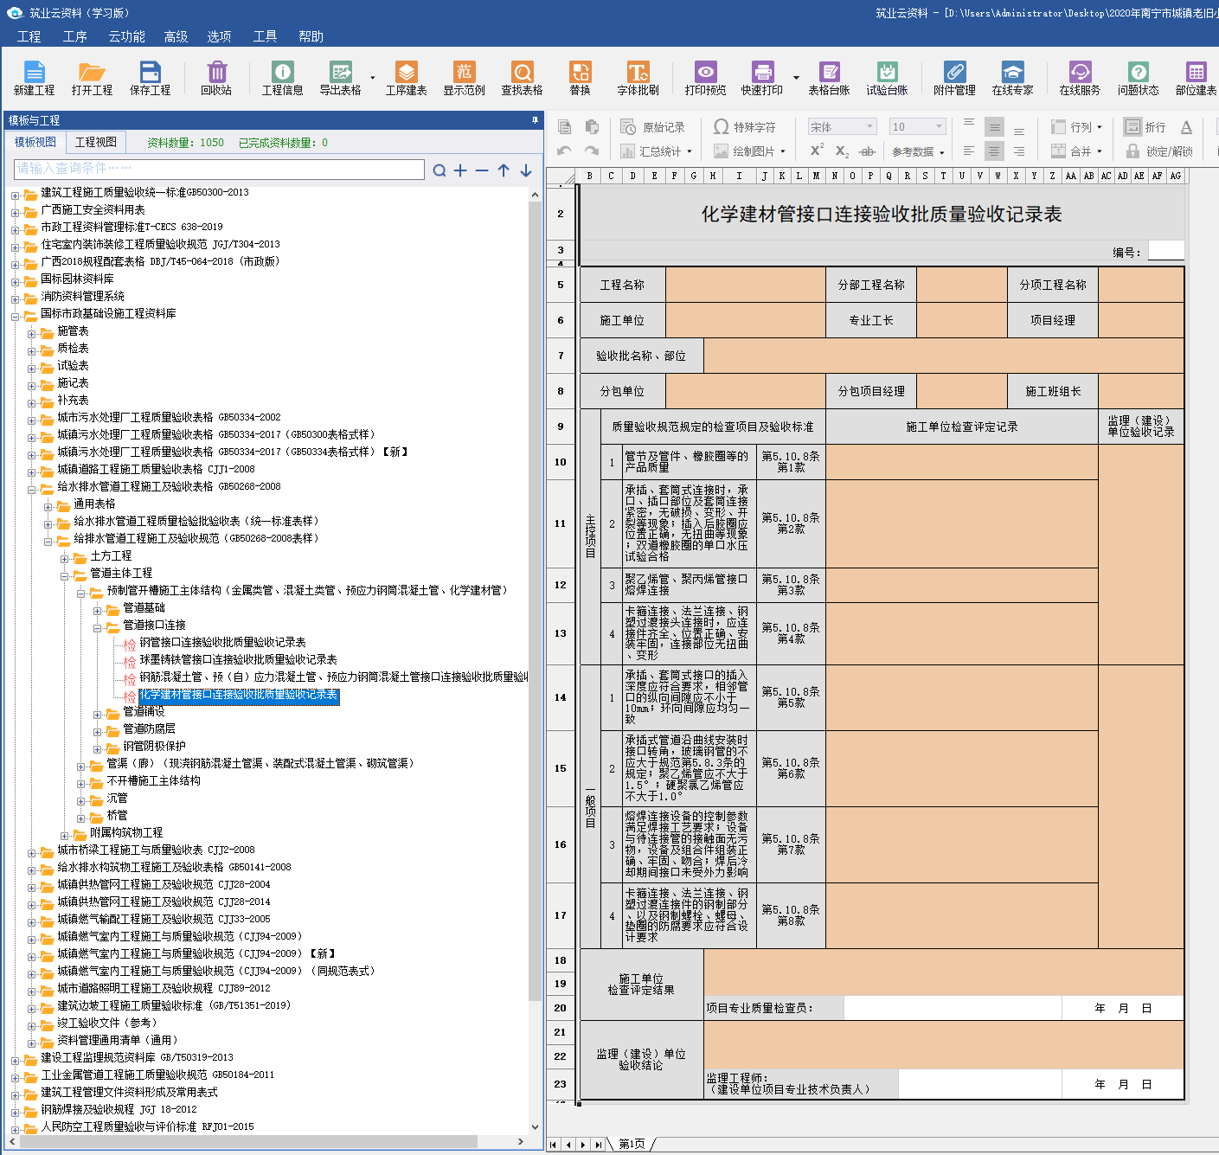Click the 新建工程 (New Project) icon
Image resolution: width=1219 pixels, height=1155 pixels.
(x=34, y=78)
